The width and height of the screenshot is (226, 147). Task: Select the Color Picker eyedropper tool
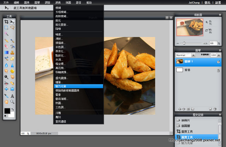pos(6,96)
